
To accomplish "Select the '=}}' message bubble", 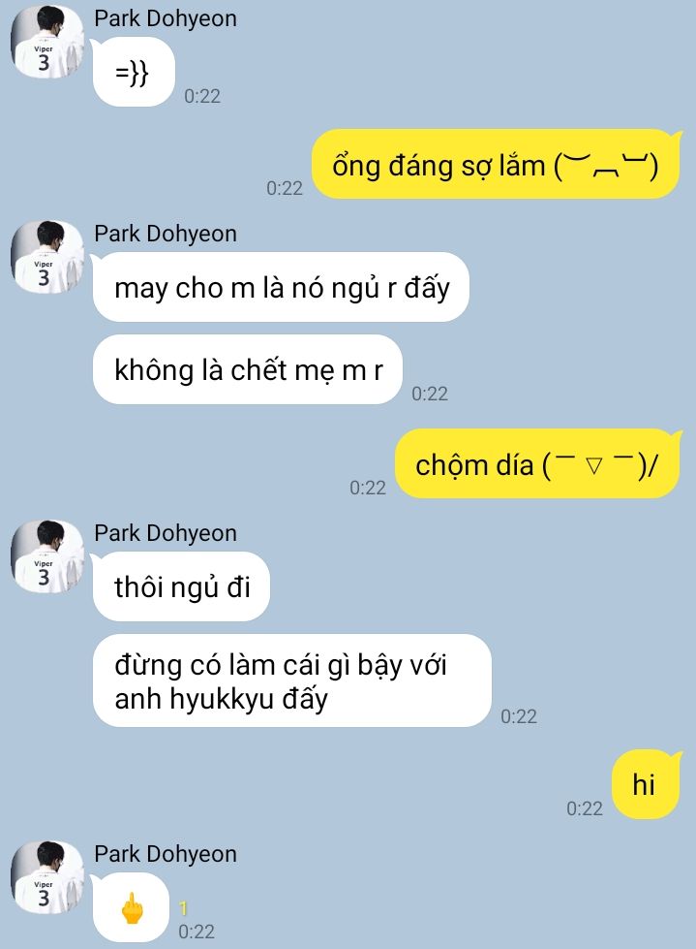I will pos(134,72).
